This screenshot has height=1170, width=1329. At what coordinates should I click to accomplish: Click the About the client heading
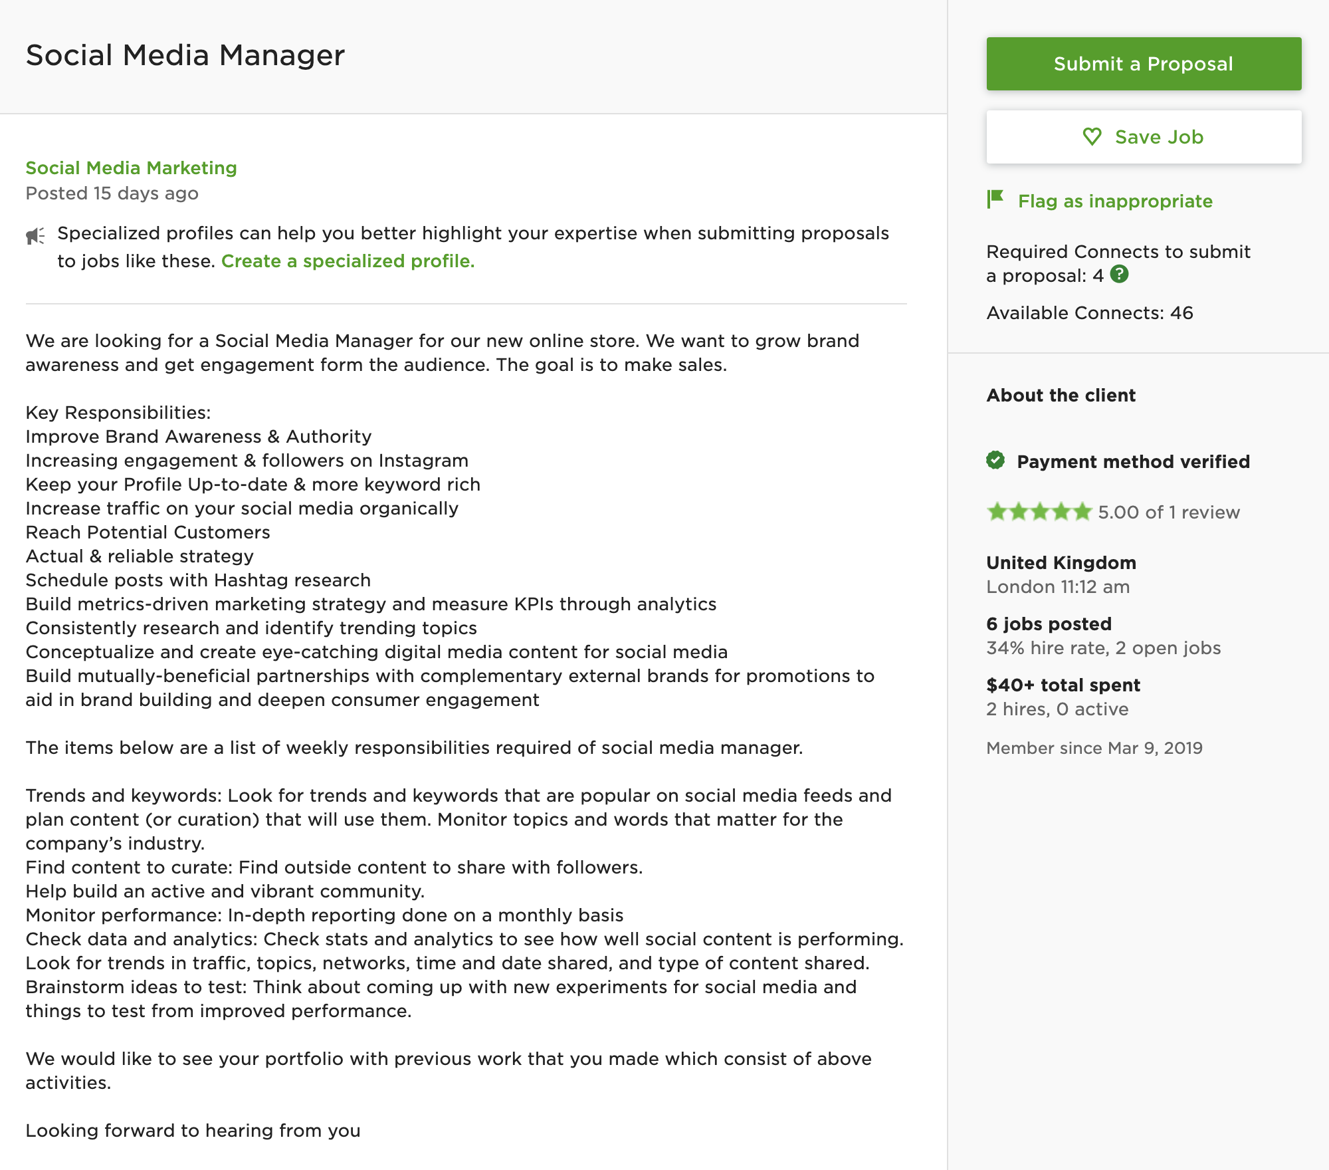coord(1061,395)
